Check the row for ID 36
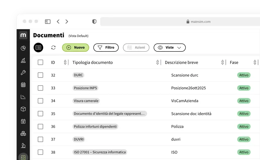The image size is (260, 160). tap(41, 126)
